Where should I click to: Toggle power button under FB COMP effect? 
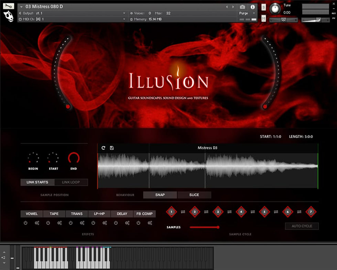pyautogui.click(x=138, y=223)
